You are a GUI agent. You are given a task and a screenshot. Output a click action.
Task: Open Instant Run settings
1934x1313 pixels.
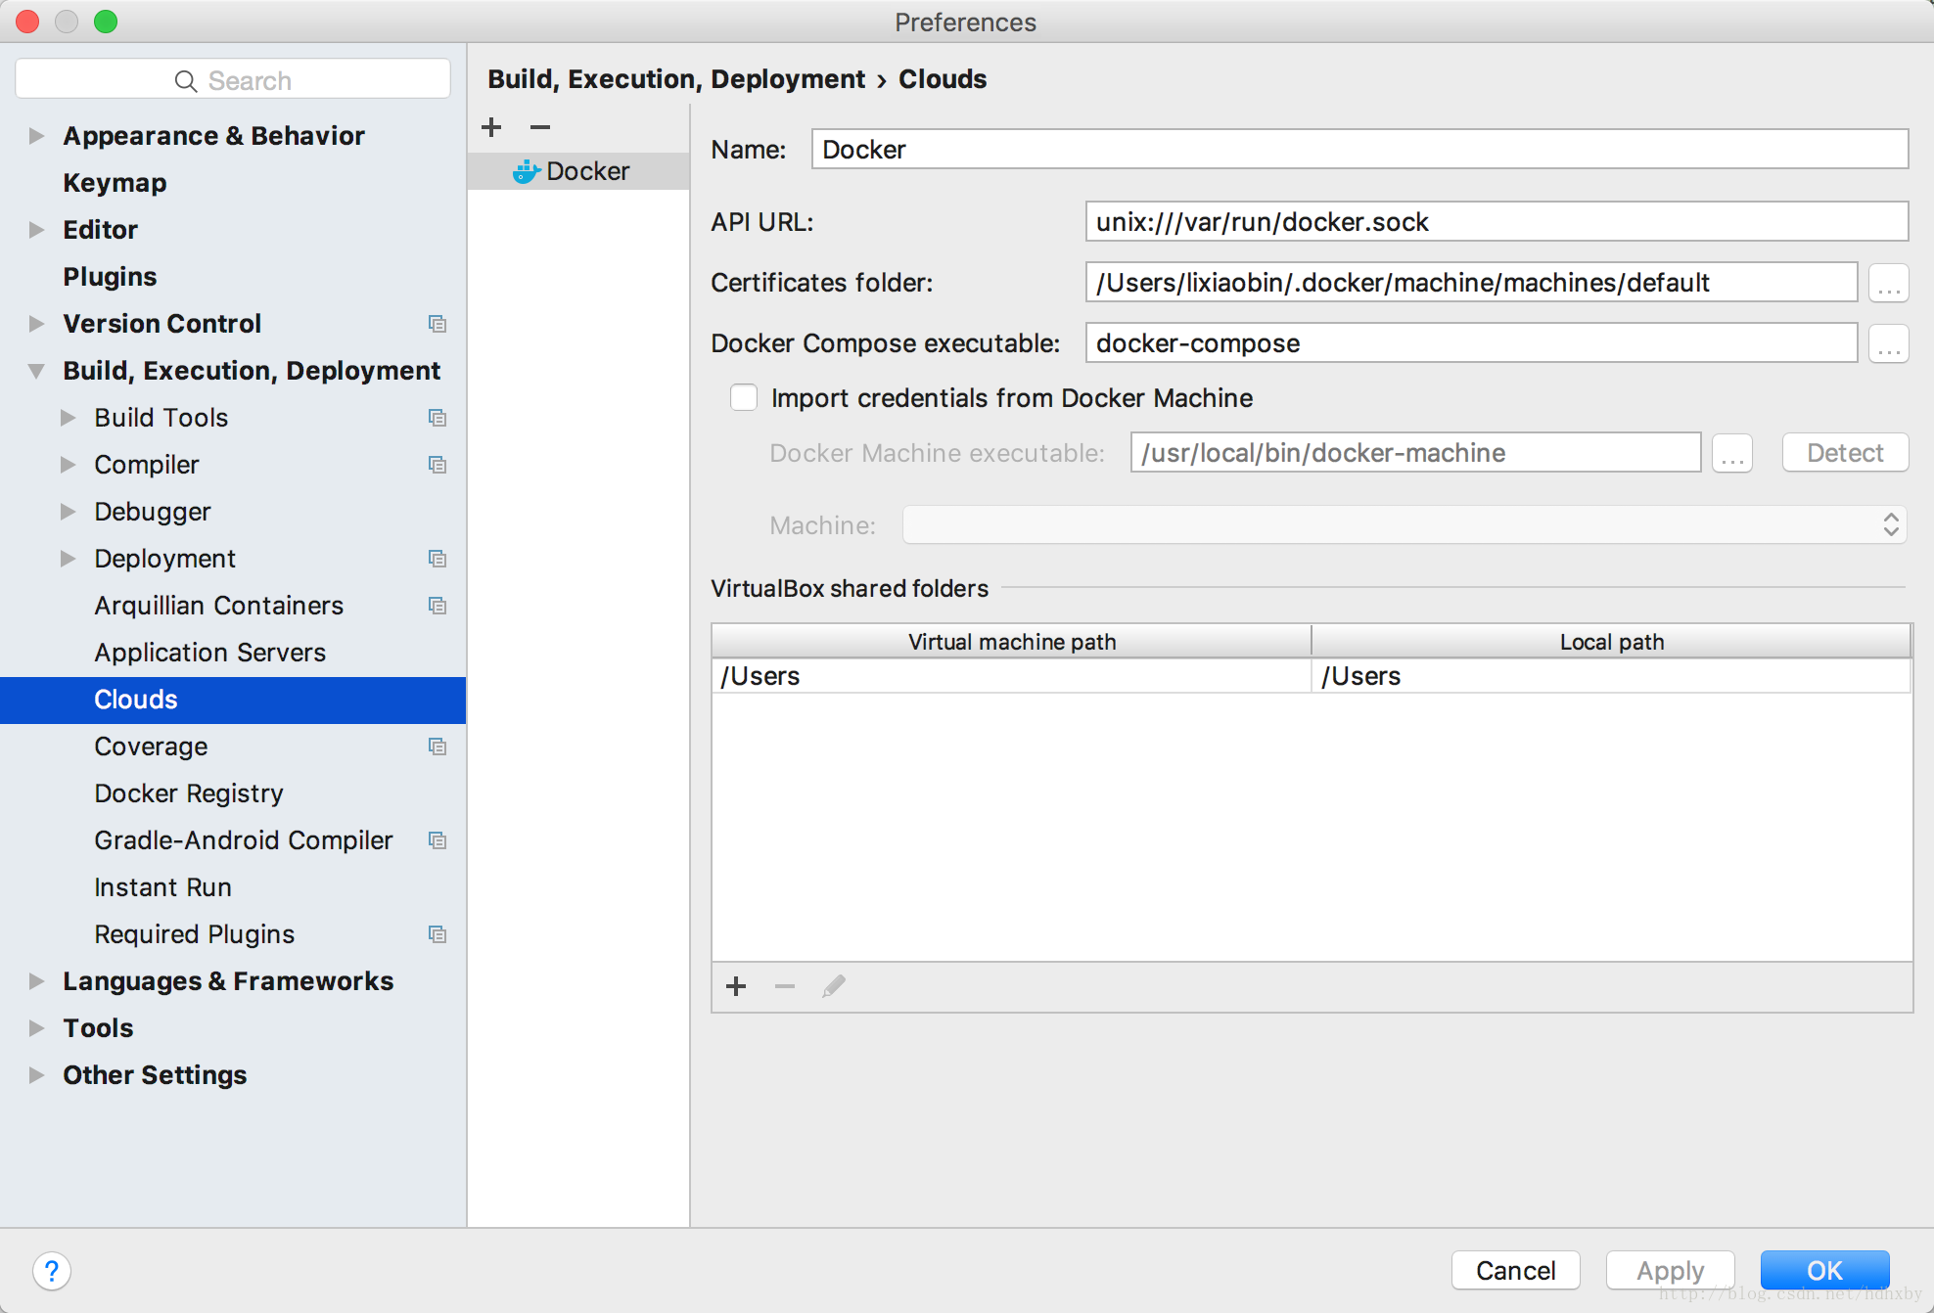pyautogui.click(x=162, y=887)
